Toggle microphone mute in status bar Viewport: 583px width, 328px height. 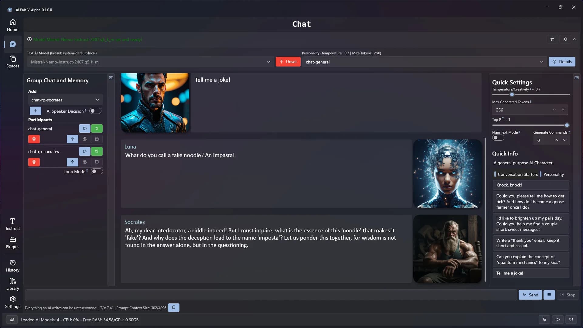(x=544, y=319)
